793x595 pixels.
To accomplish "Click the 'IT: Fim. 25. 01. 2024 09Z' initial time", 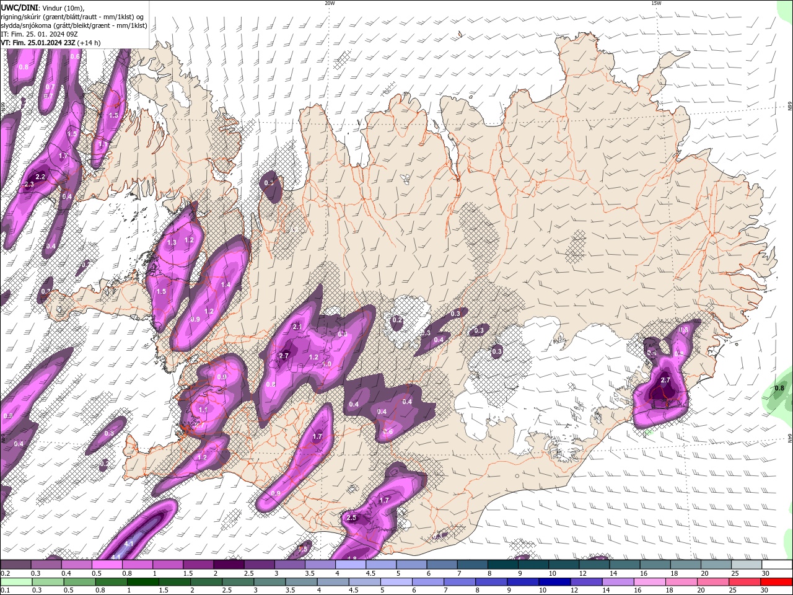I will (x=39, y=34).
